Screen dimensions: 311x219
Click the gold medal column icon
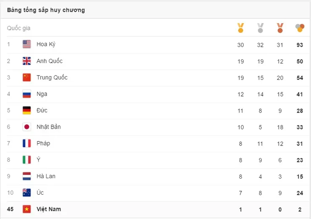pos(240,28)
